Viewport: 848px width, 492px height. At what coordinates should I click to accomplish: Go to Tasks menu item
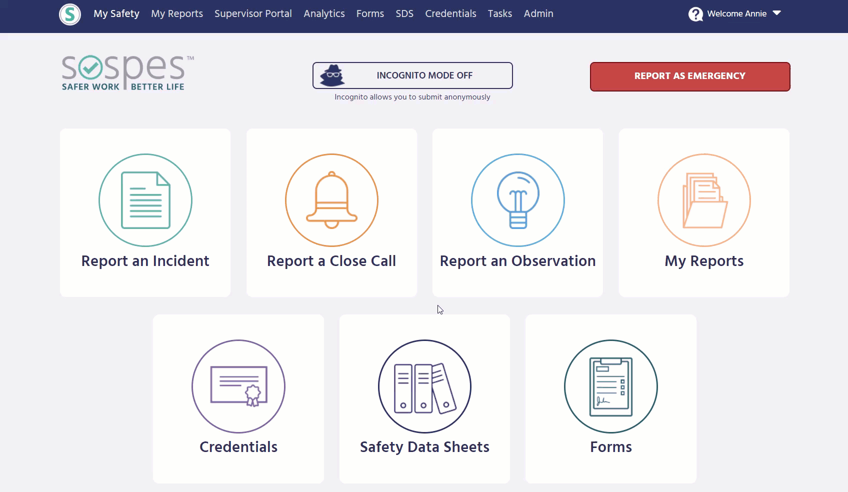tap(500, 13)
